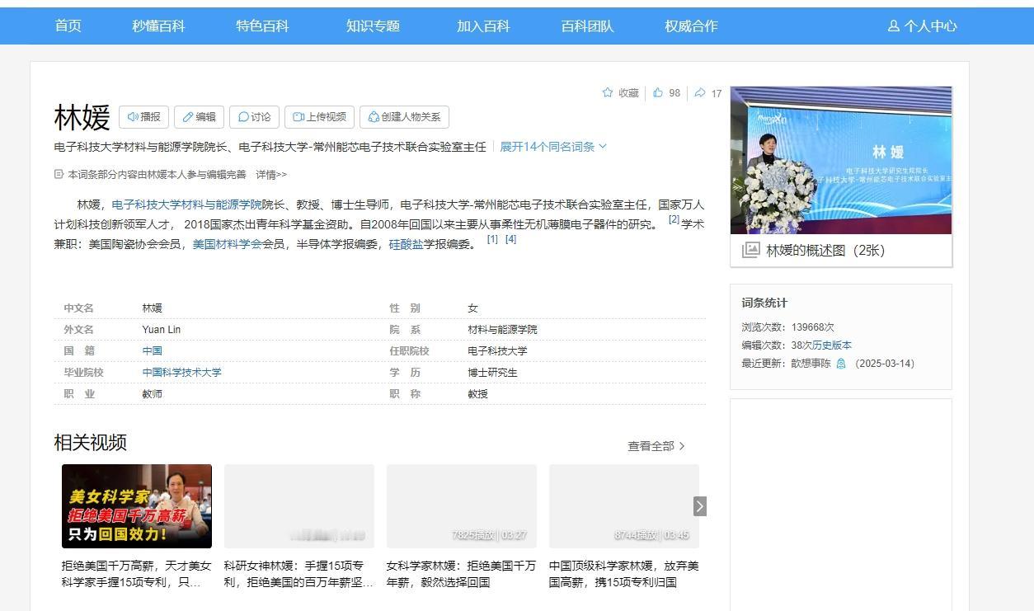Go to 首页 in top navigation

point(68,26)
